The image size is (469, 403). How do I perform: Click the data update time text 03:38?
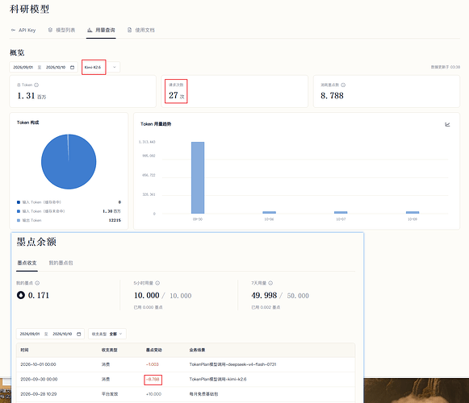[446, 67]
